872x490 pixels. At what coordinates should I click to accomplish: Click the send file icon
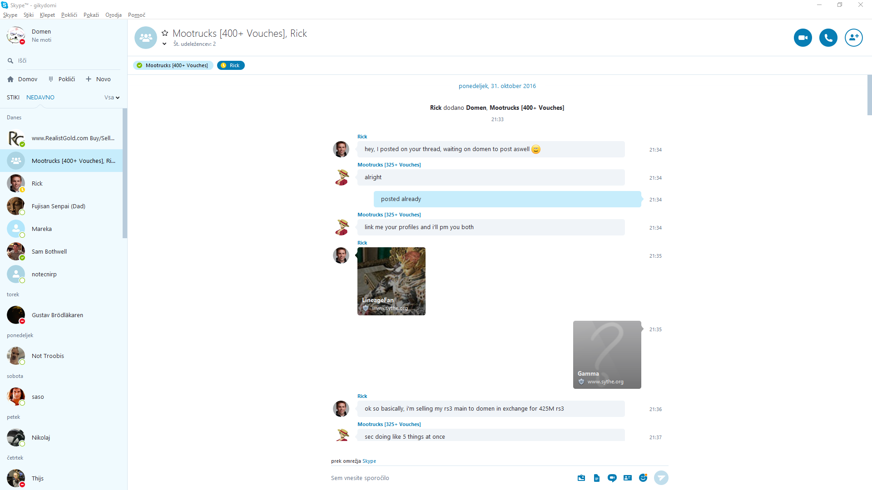[596, 478]
